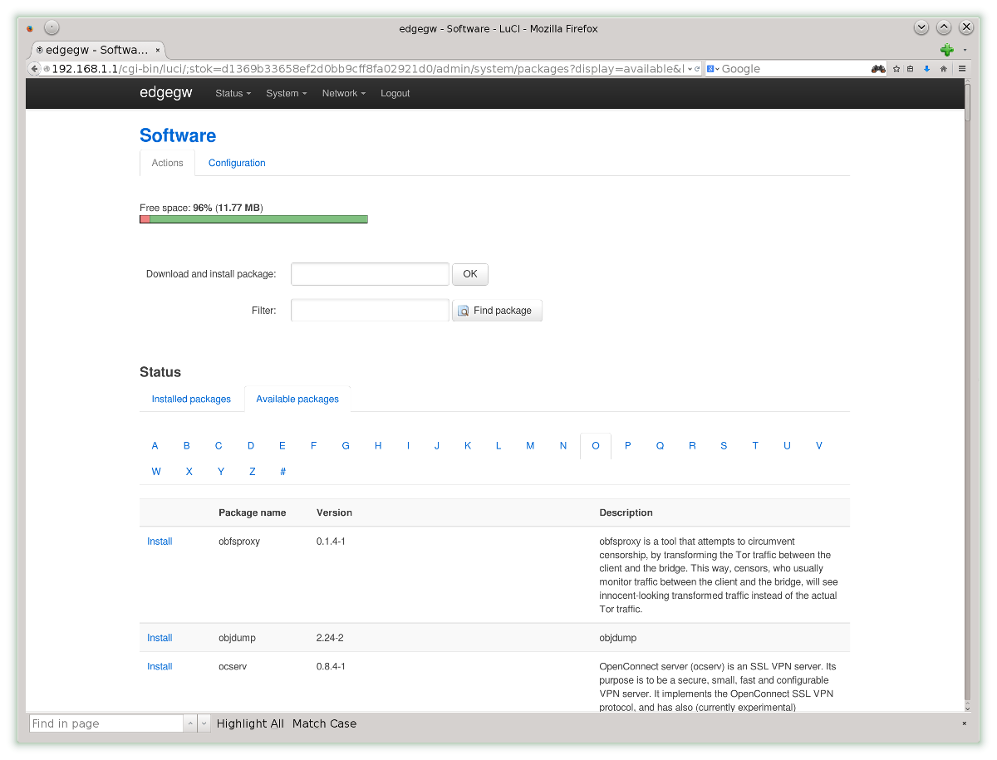Click the bookmark star icon

click(896, 69)
